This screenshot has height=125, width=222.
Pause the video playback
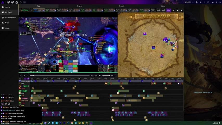coord(21,76)
